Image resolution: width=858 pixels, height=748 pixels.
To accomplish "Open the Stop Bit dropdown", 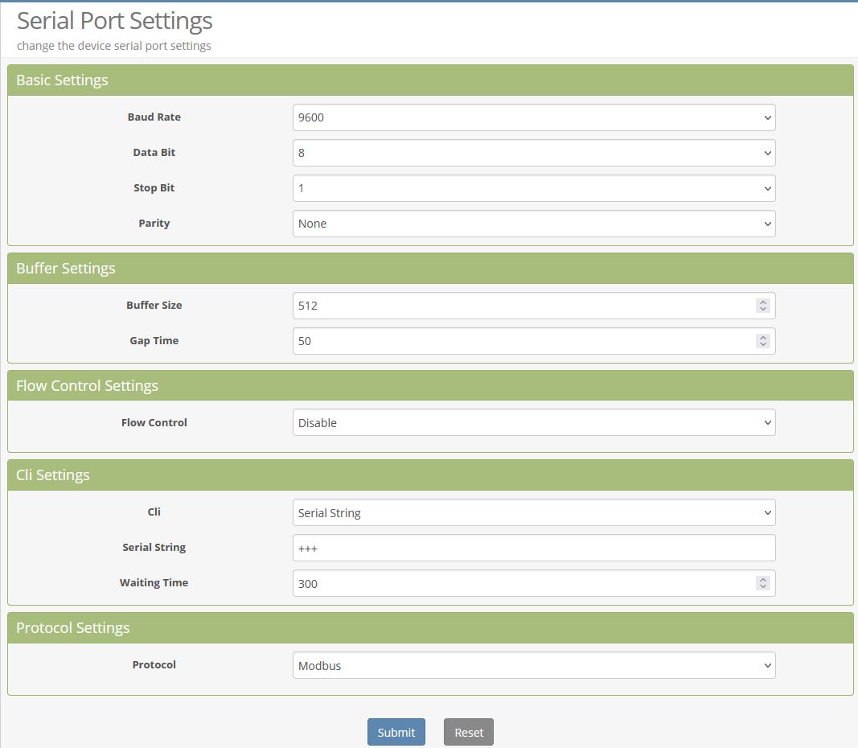I will pos(533,187).
